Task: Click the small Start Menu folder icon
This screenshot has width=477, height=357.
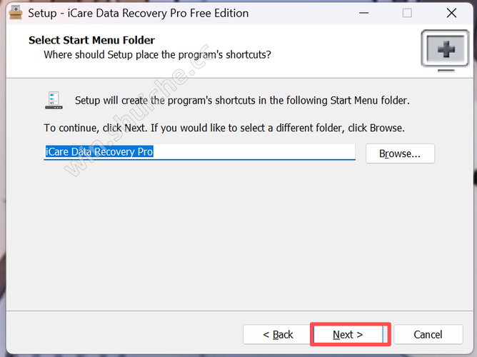Action: [54, 101]
